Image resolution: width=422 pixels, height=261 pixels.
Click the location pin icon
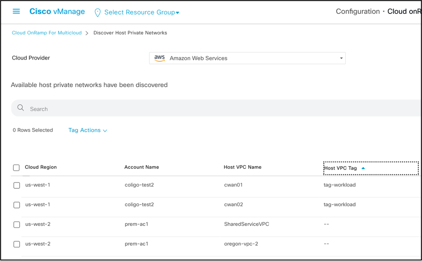pos(97,13)
